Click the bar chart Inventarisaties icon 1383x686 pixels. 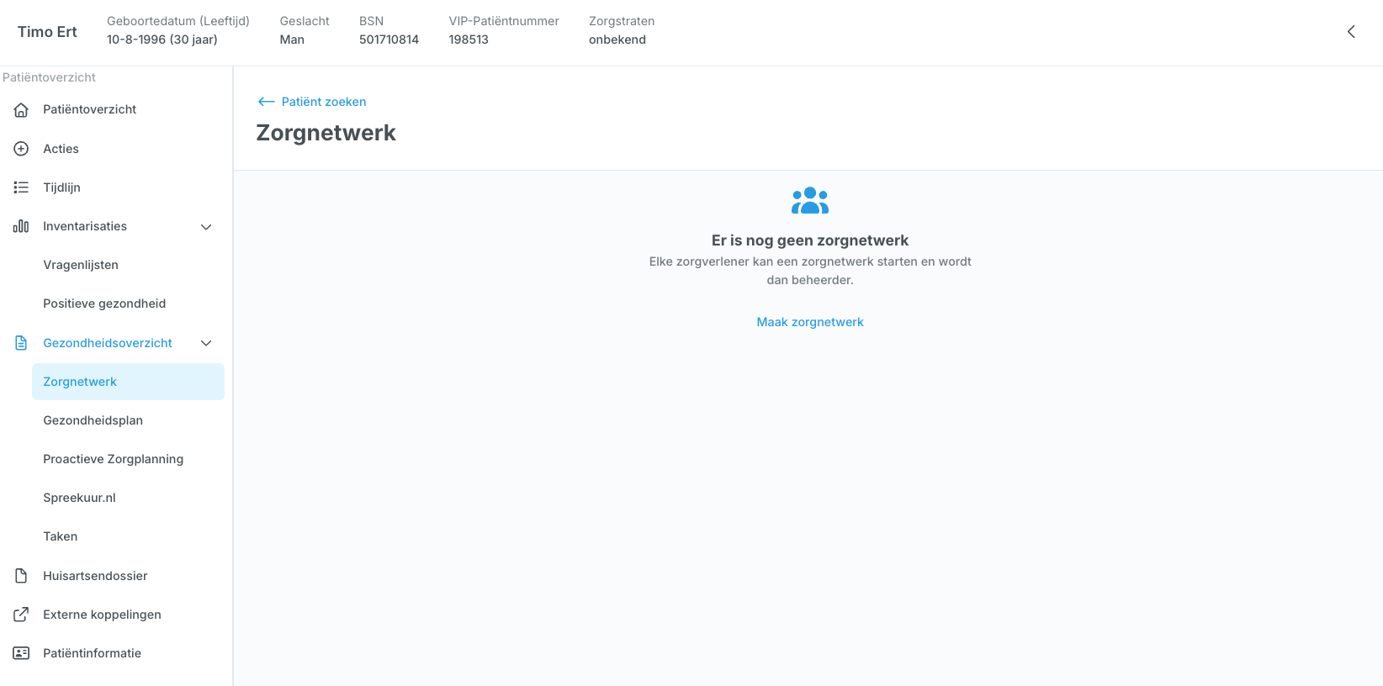pos(21,226)
